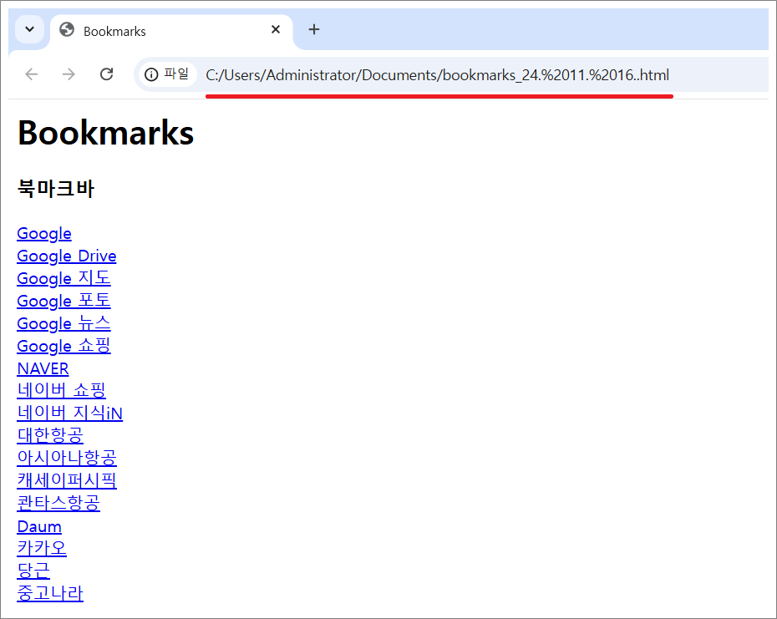Close the Bookmarks tab
777x619 pixels.
coord(276,30)
